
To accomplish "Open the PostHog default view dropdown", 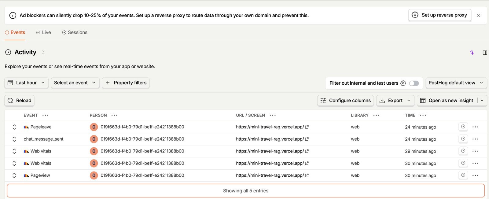I will coord(456,83).
